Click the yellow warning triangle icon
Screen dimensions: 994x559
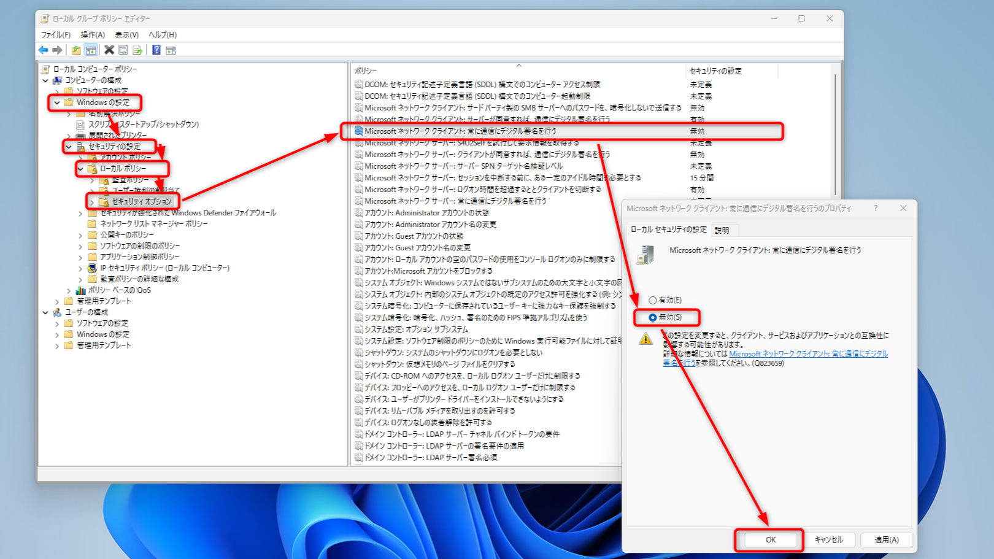coord(645,339)
